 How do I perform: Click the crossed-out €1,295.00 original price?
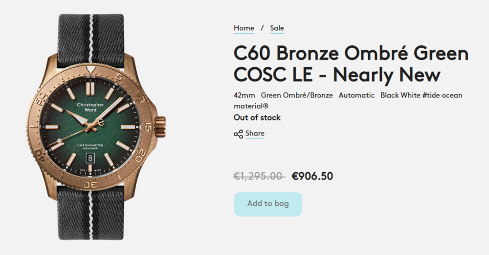(x=259, y=176)
